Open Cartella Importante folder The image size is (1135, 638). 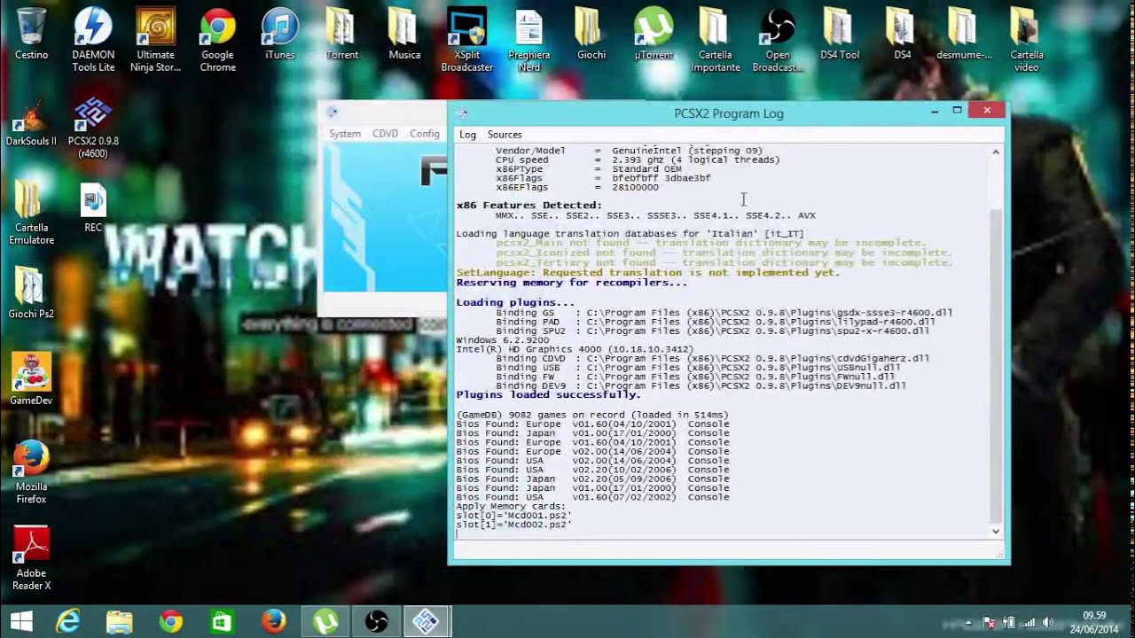coord(715,40)
